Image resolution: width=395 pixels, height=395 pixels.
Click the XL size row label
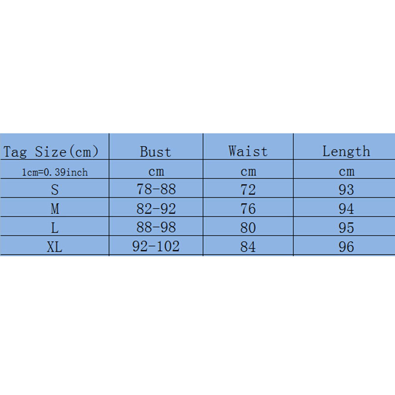click(x=55, y=247)
